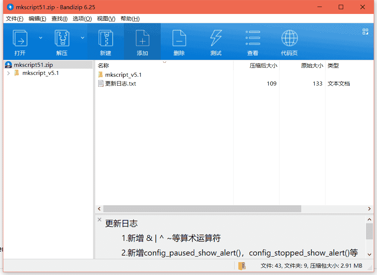This screenshot has height=275, width=377.
Task: Click the archive icon in status bar
Action: click(x=242, y=266)
